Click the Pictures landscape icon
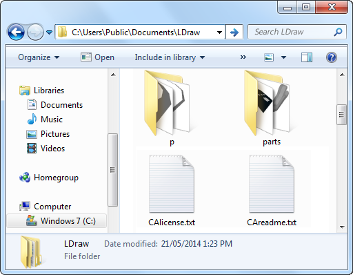353x275 pixels. pyautogui.click(x=32, y=134)
